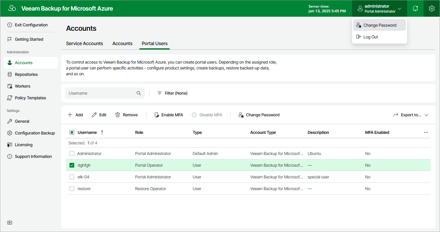Open the notifications bell icon

click(x=415, y=8)
